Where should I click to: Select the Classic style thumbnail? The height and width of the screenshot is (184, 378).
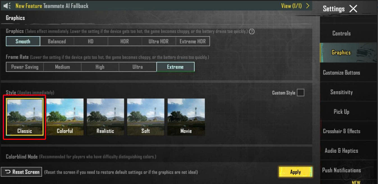pyautogui.click(x=24, y=117)
